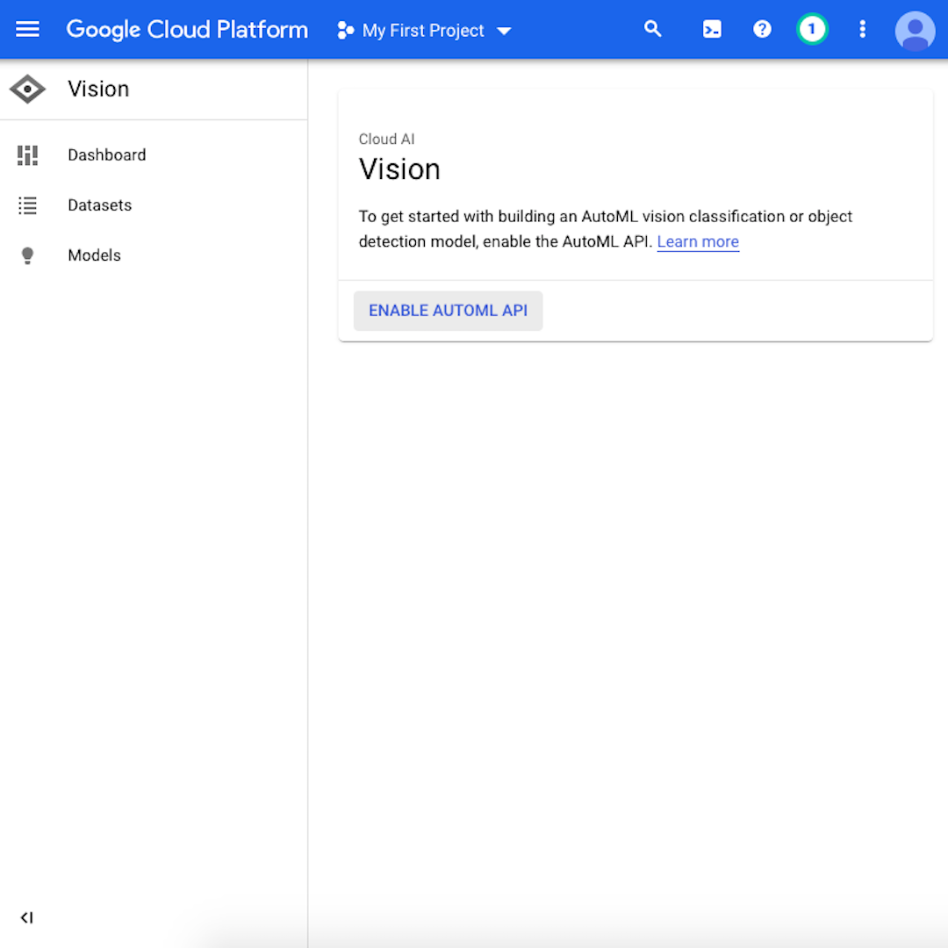Click the Vision product diamond icon

coord(27,89)
